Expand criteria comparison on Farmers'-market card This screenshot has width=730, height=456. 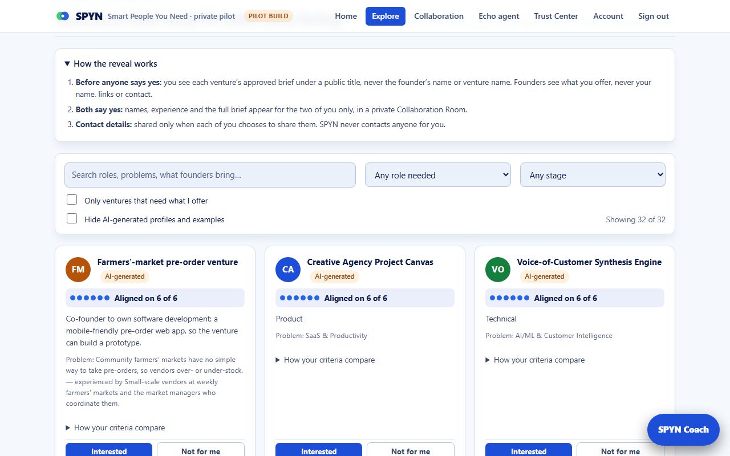click(x=116, y=427)
